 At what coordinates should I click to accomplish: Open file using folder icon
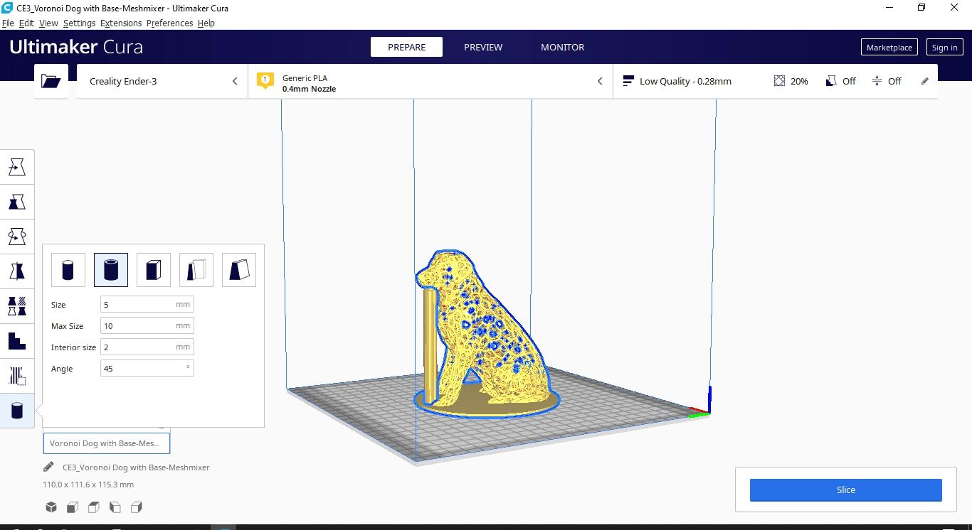pos(51,81)
